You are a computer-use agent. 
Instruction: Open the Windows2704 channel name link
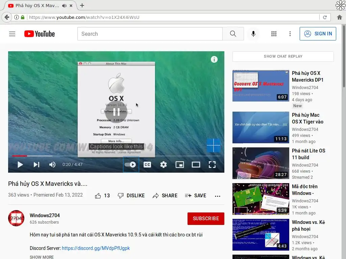click(45, 215)
